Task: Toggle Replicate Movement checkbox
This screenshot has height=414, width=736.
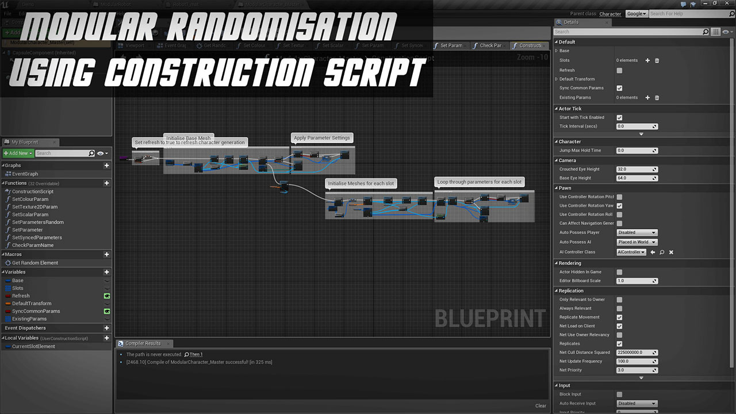Action: point(619,317)
